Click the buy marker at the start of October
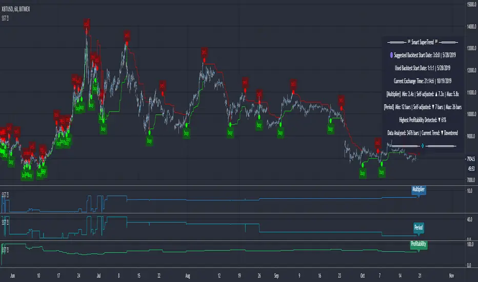Screen dimensions: 478x282 pos(363,173)
